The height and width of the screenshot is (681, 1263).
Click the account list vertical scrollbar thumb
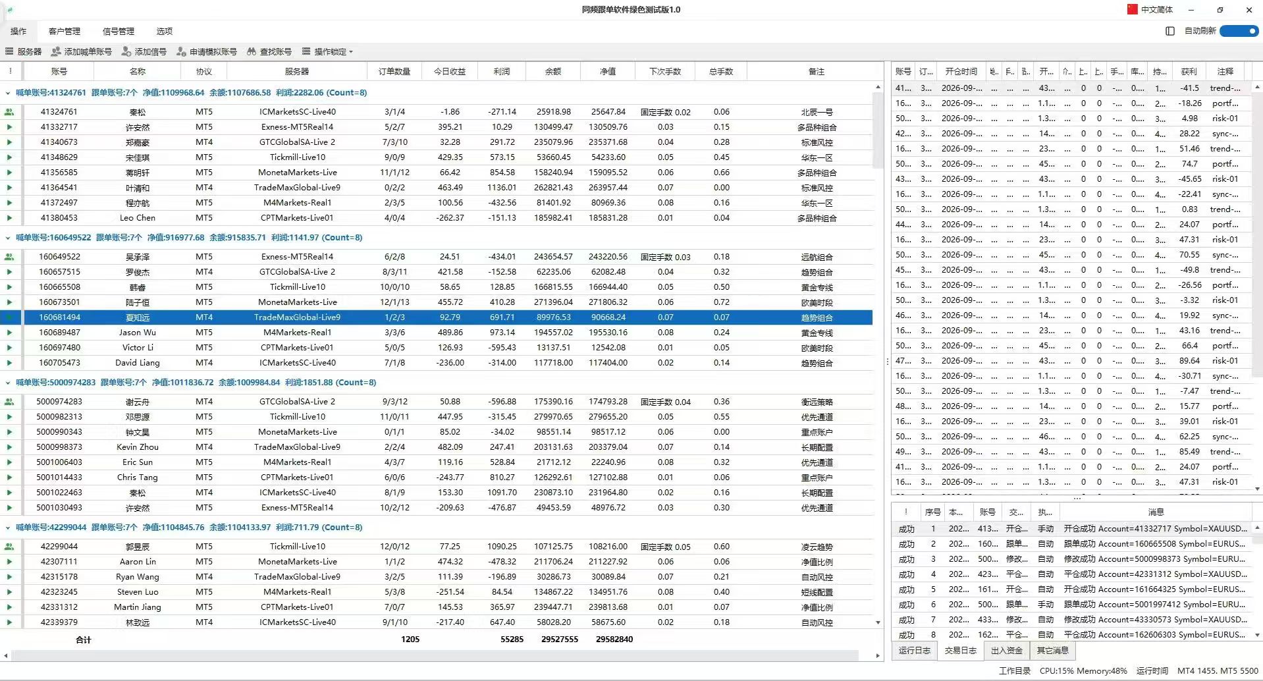pos(877,130)
